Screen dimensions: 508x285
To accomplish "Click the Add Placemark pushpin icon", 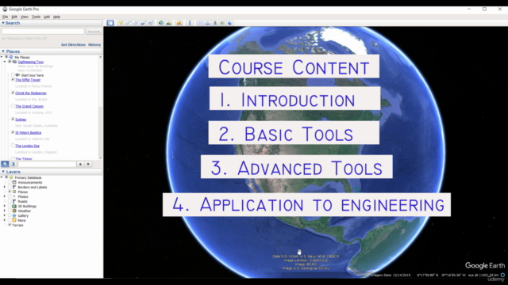I will pos(121,23).
